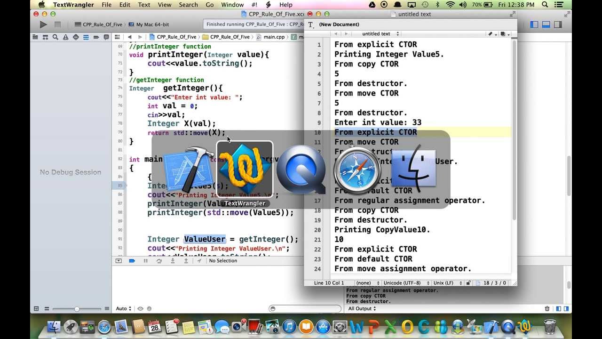Open the App Store from the Dock

[x=323, y=326]
